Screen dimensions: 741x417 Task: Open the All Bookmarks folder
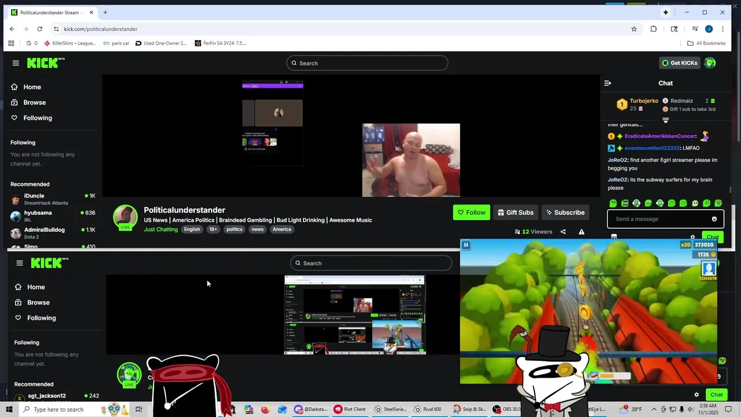pos(706,43)
